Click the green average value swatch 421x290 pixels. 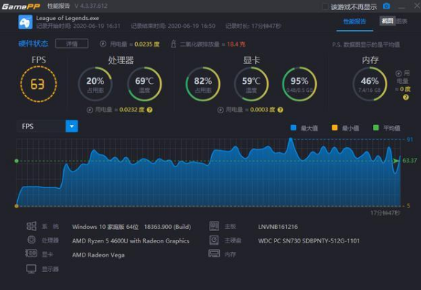376,128
